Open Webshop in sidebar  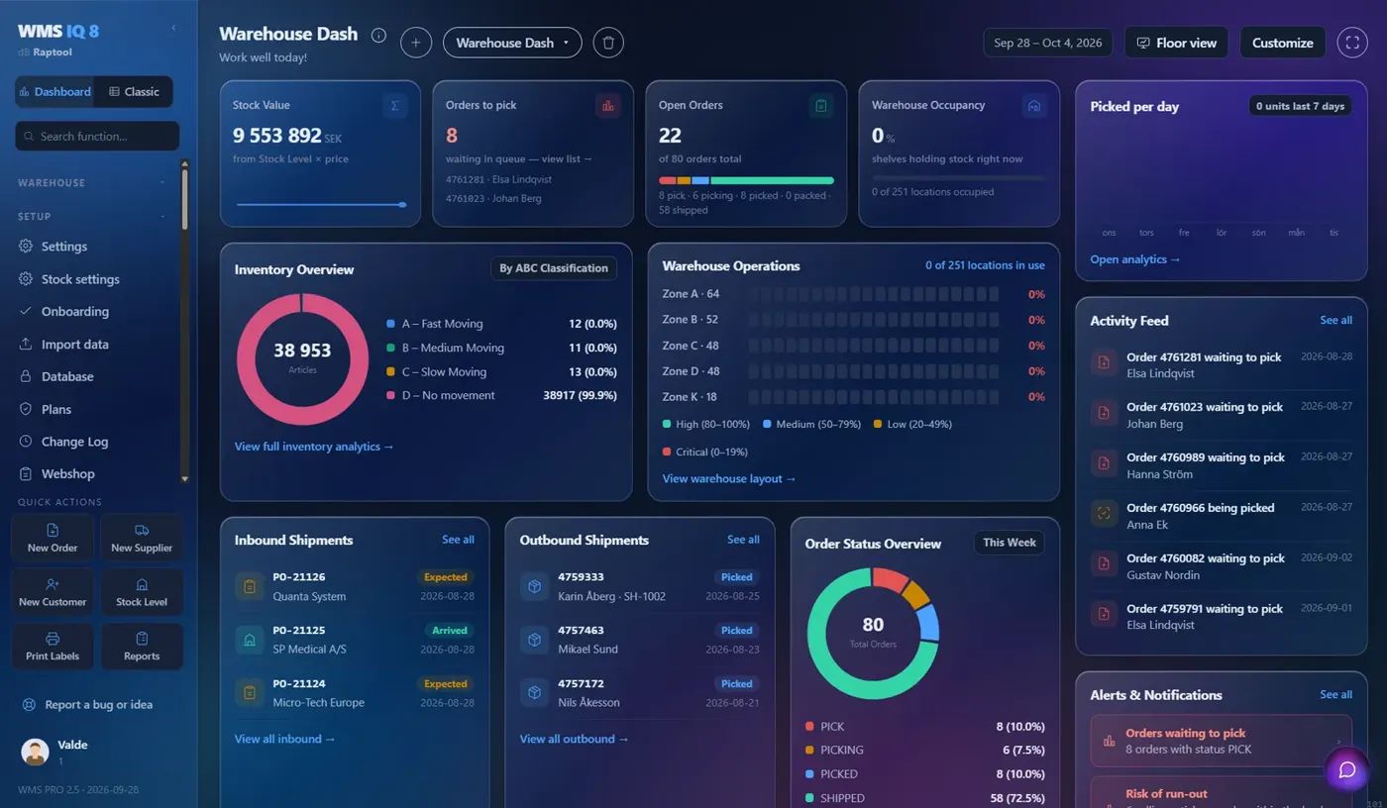click(x=92, y=474)
